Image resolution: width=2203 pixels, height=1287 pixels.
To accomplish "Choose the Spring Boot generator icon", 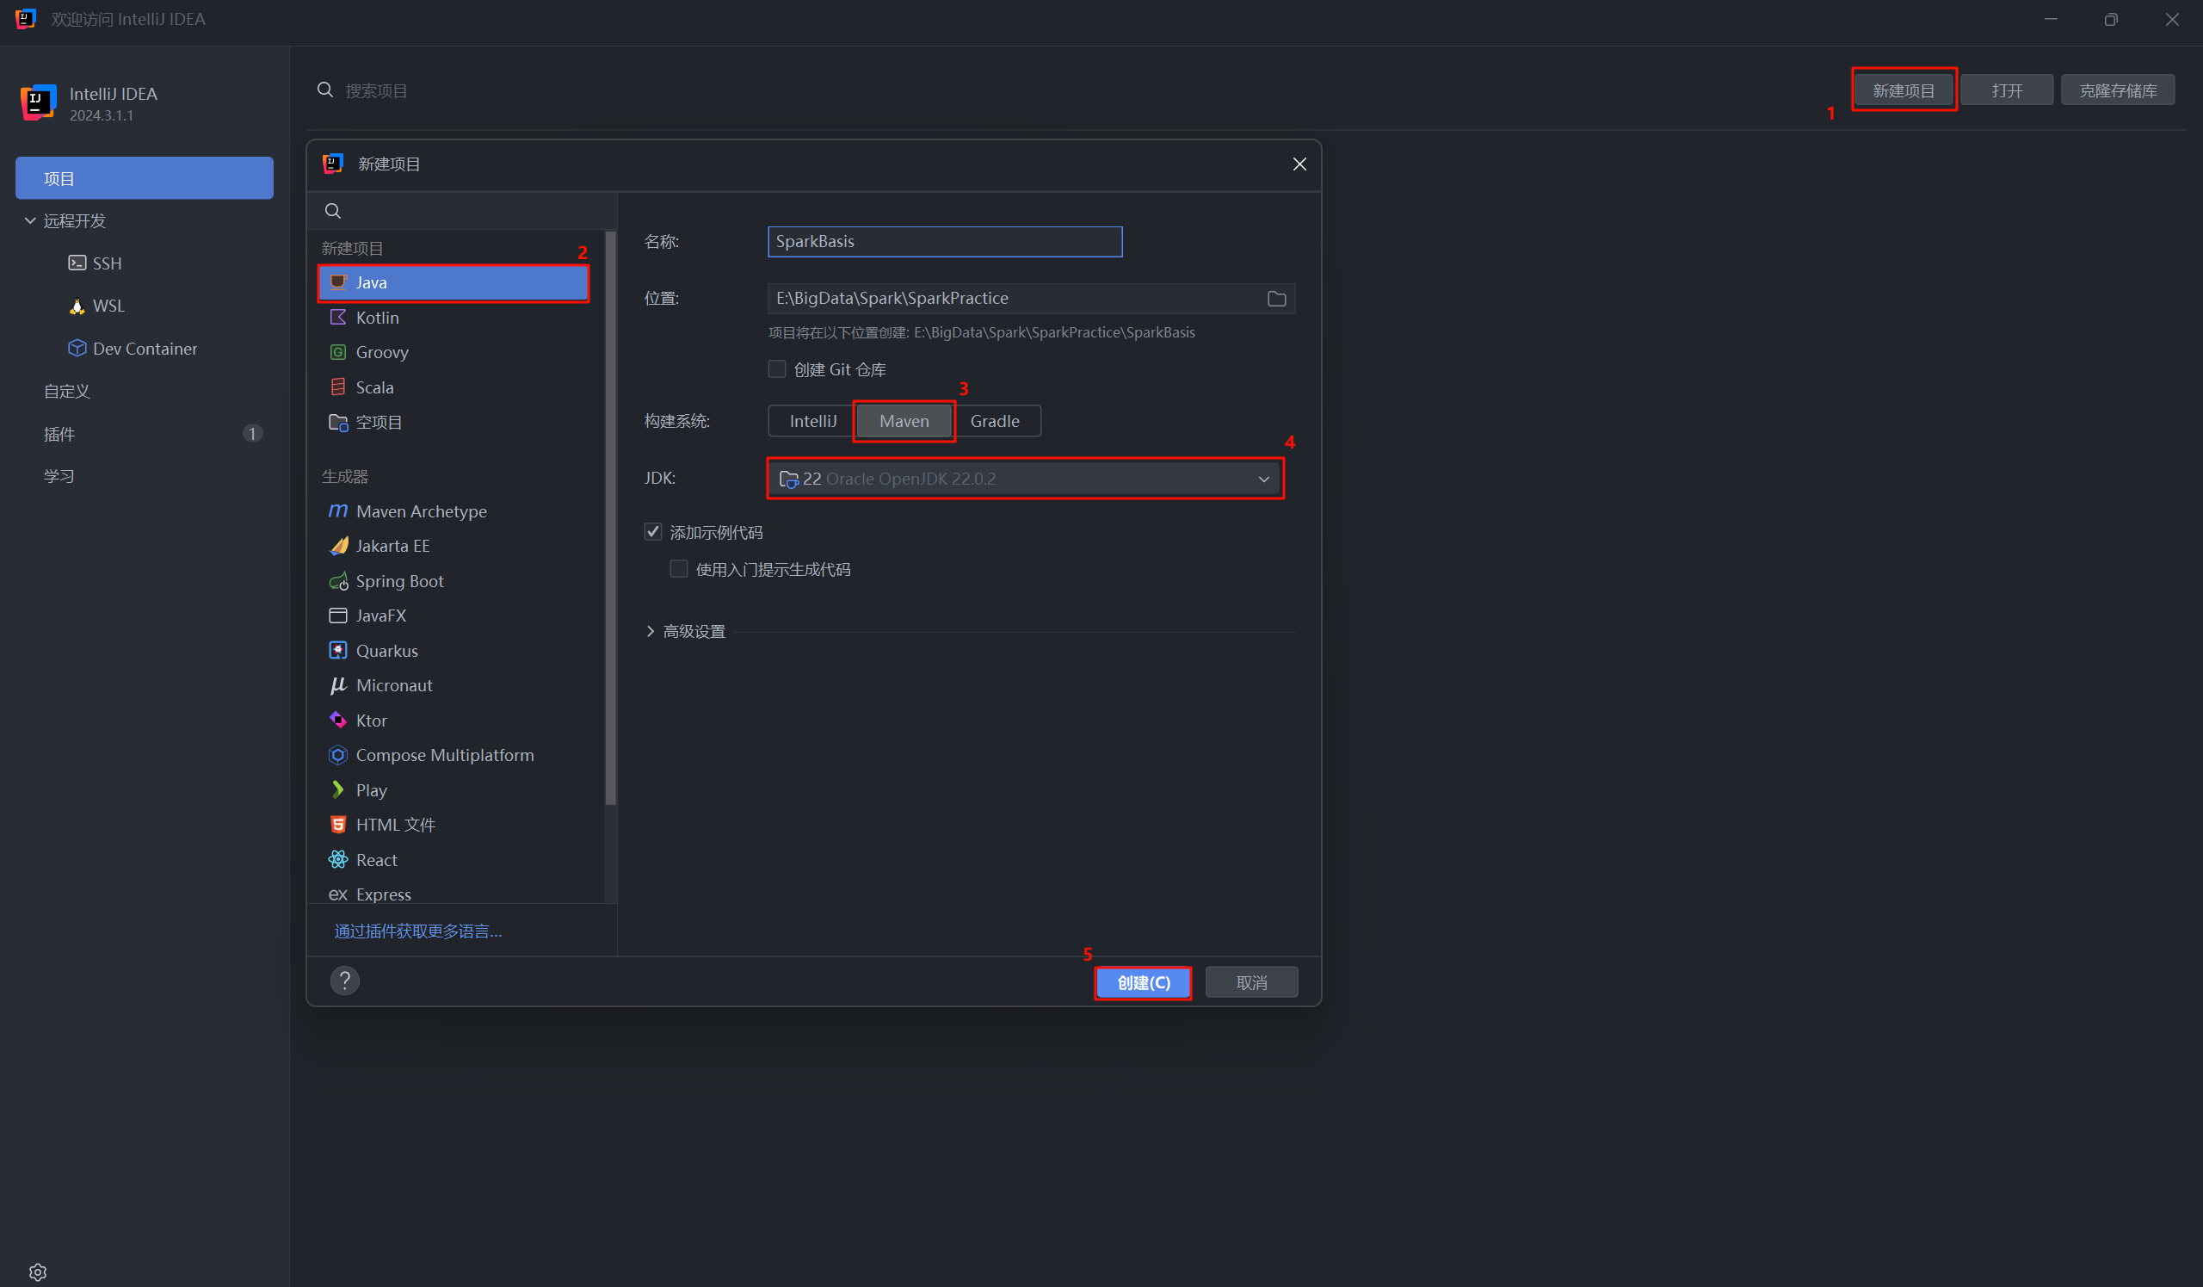I will pyautogui.click(x=337, y=581).
